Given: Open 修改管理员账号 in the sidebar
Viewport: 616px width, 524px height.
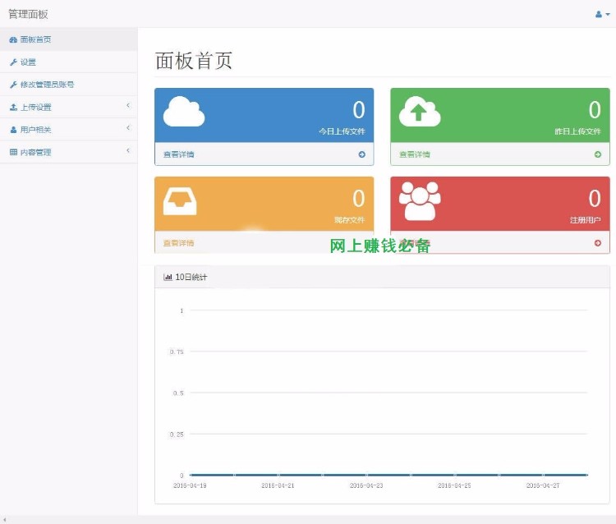Looking at the screenshot, I should click(x=69, y=85).
